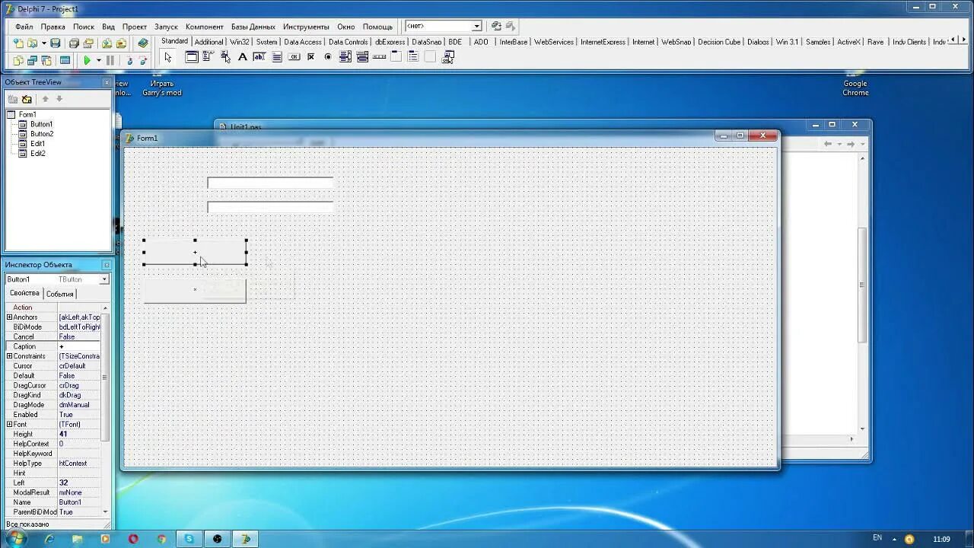
Task: Open Google Chrome from the taskbar
Action: point(161,539)
